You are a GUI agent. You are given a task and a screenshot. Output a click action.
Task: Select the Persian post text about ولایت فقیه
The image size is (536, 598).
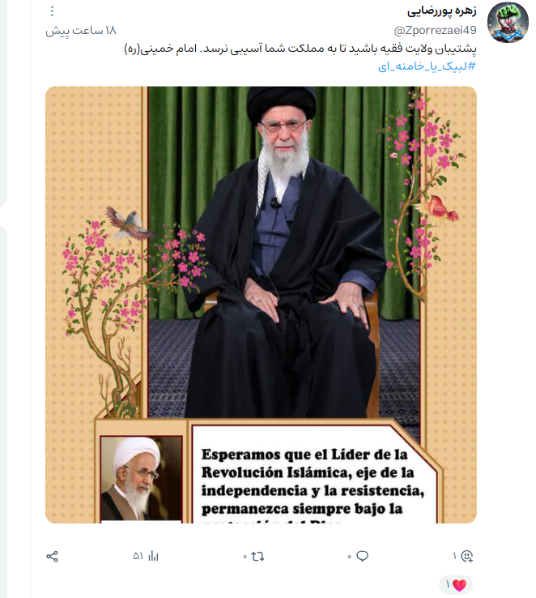[x=300, y=49]
